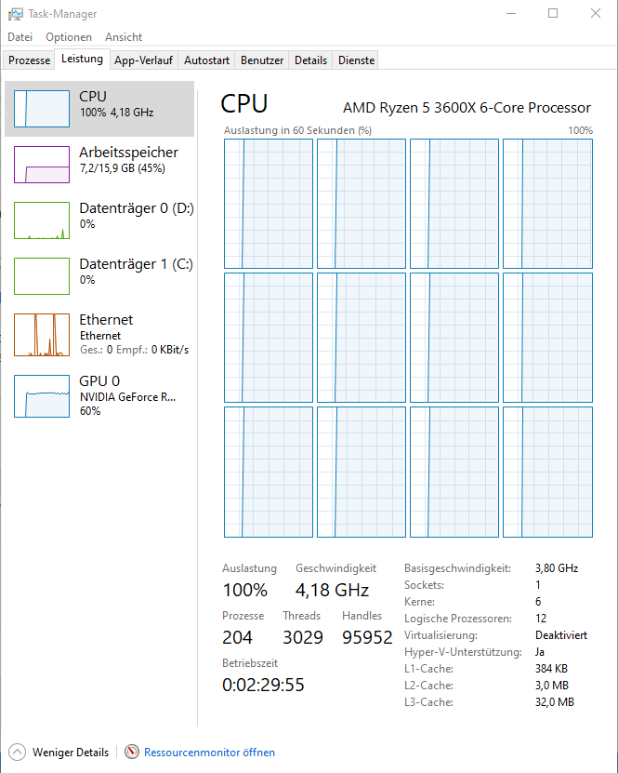The height and width of the screenshot is (773, 618).
Task: Switch to the App-Verlauf tab
Action: click(143, 60)
